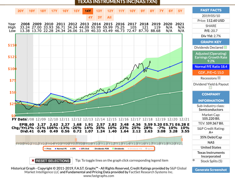Select the 7Y time range tab
The height and width of the screenshot is (178, 235).
click(162, 11)
